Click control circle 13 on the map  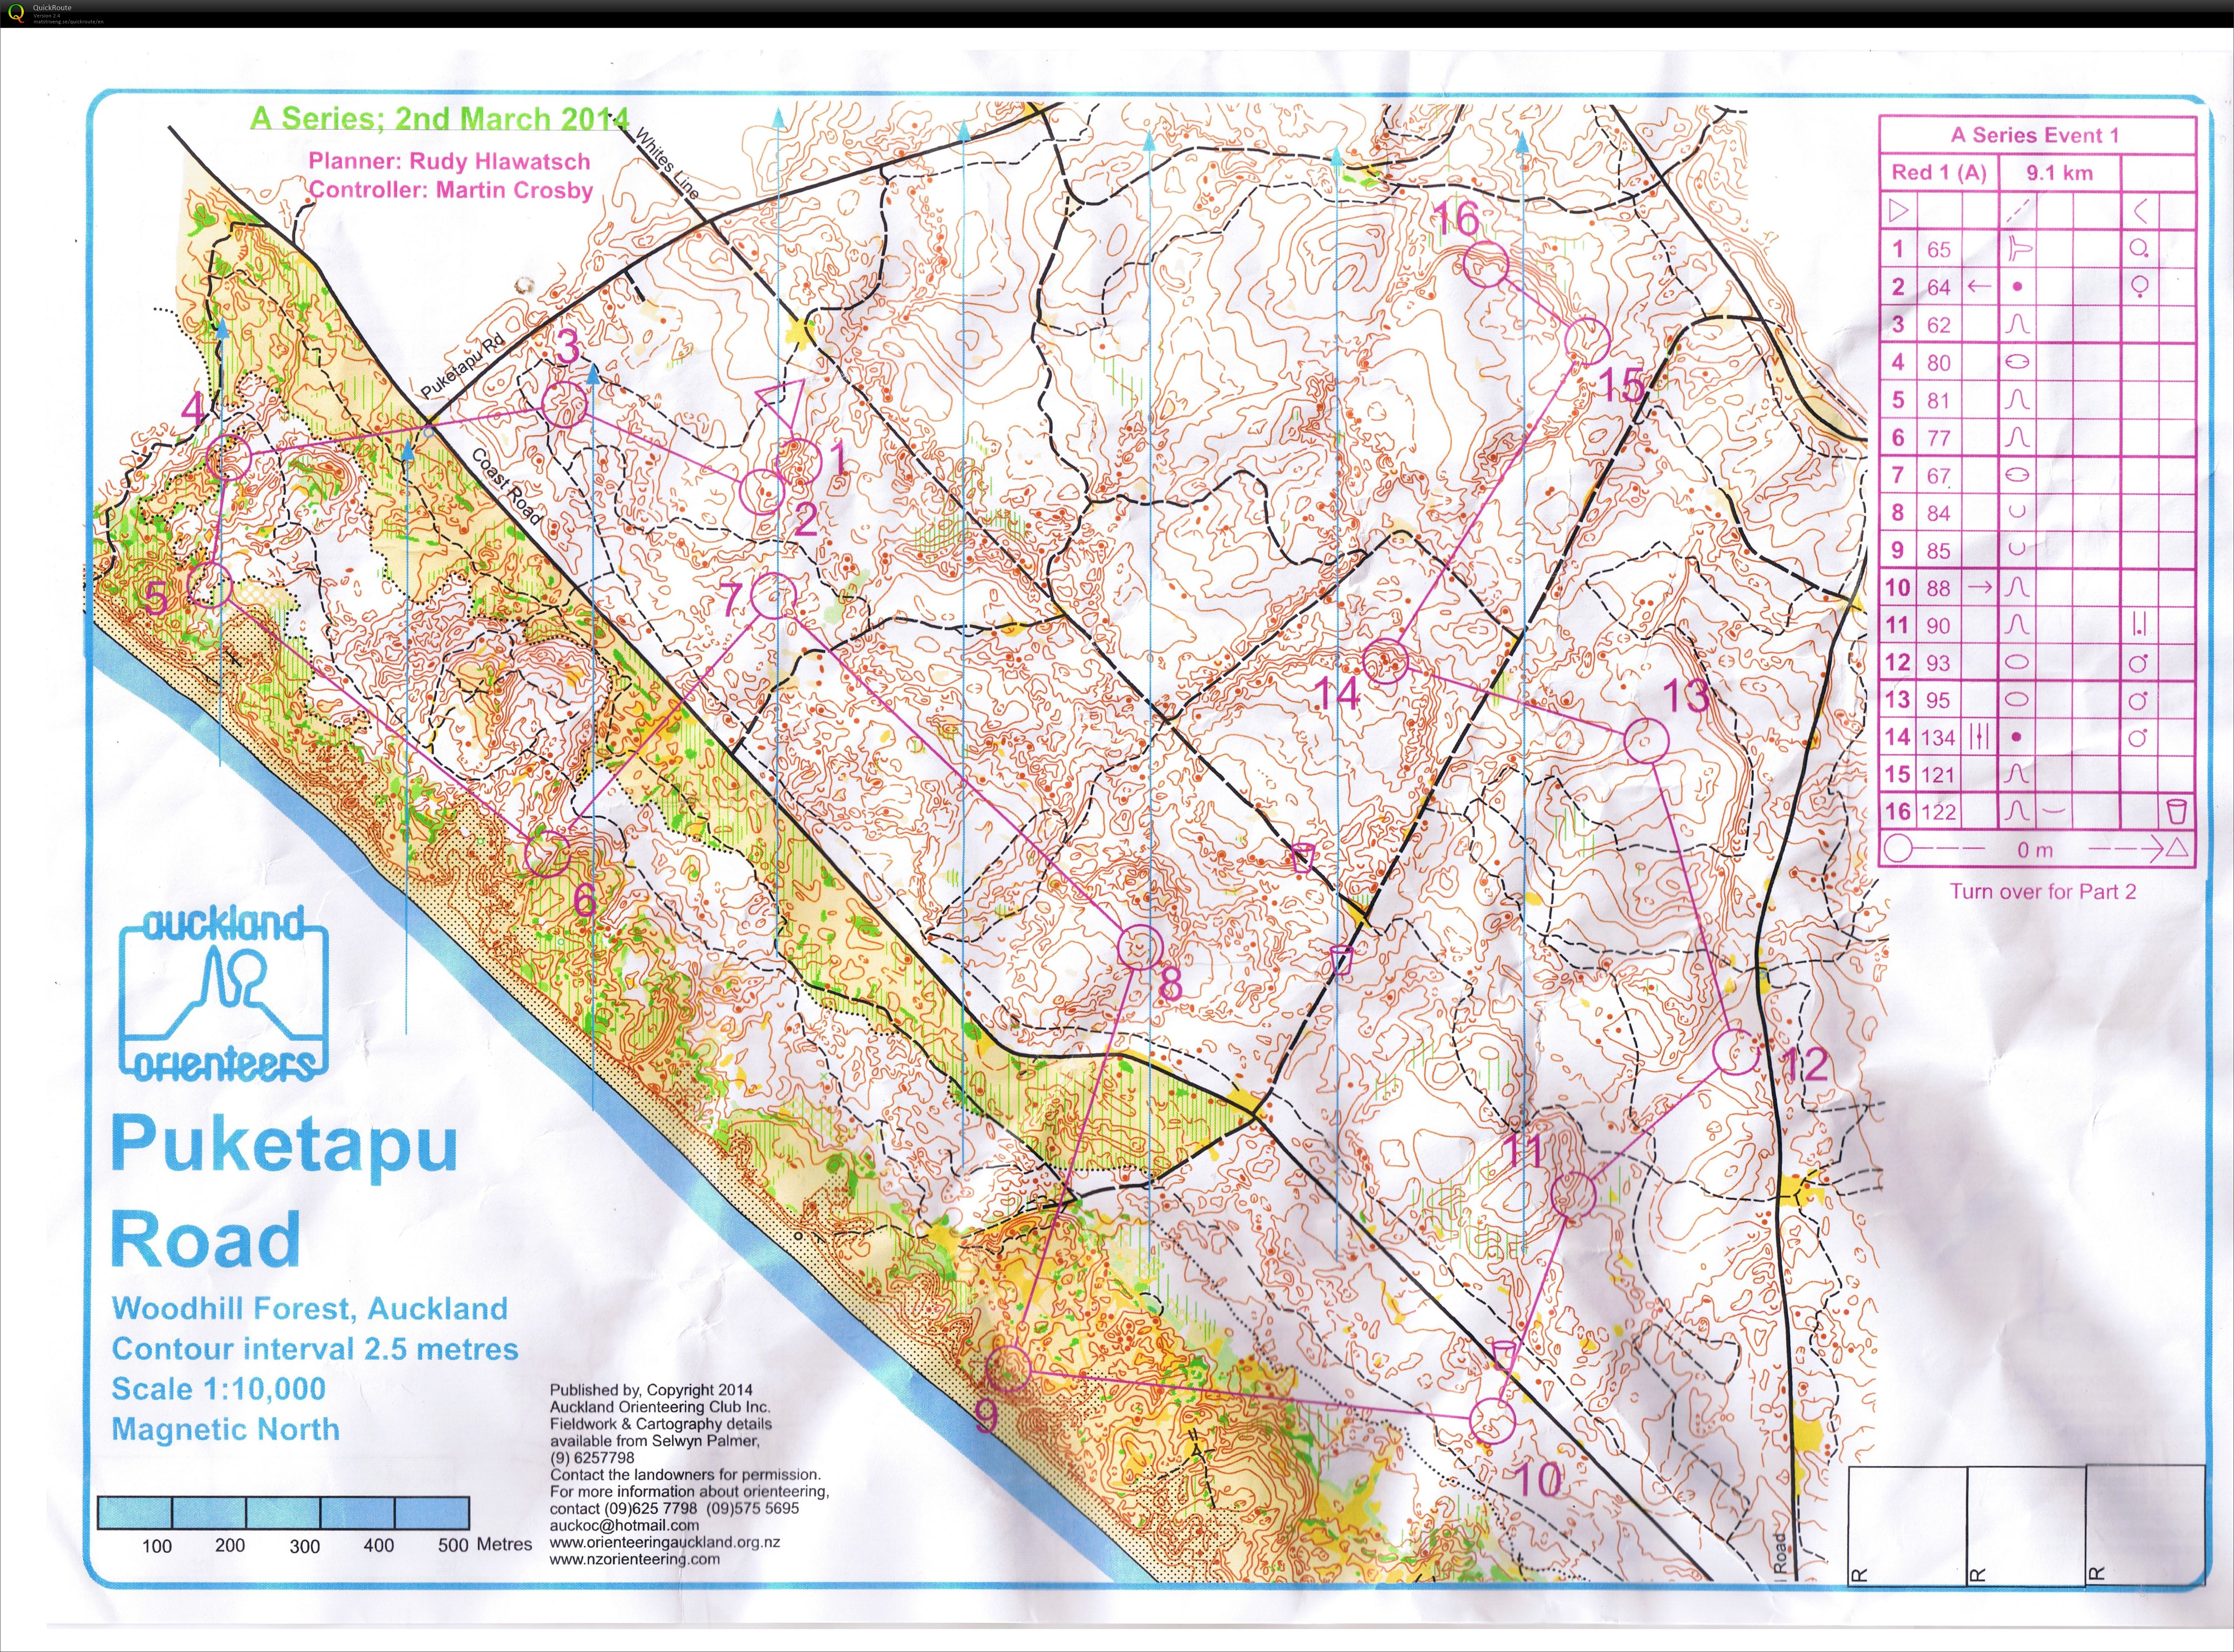(x=1647, y=741)
